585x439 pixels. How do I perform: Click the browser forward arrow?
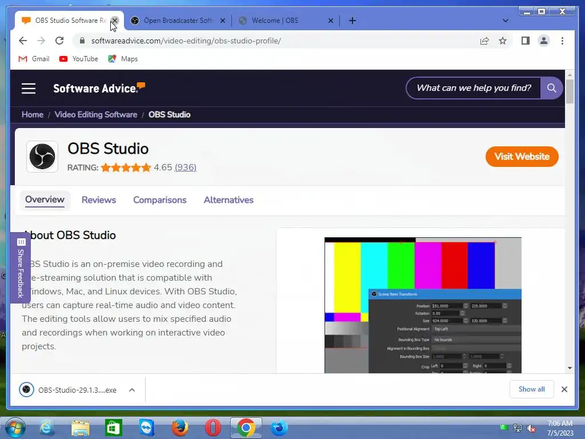pyautogui.click(x=41, y=41)
